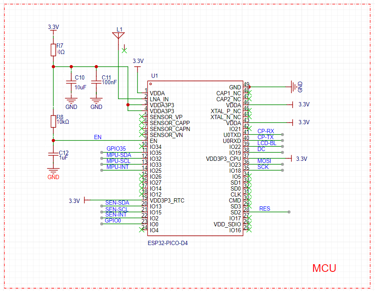Click the no-connect X on pin 5 SENSOR_VP

[x=141, y=117]
